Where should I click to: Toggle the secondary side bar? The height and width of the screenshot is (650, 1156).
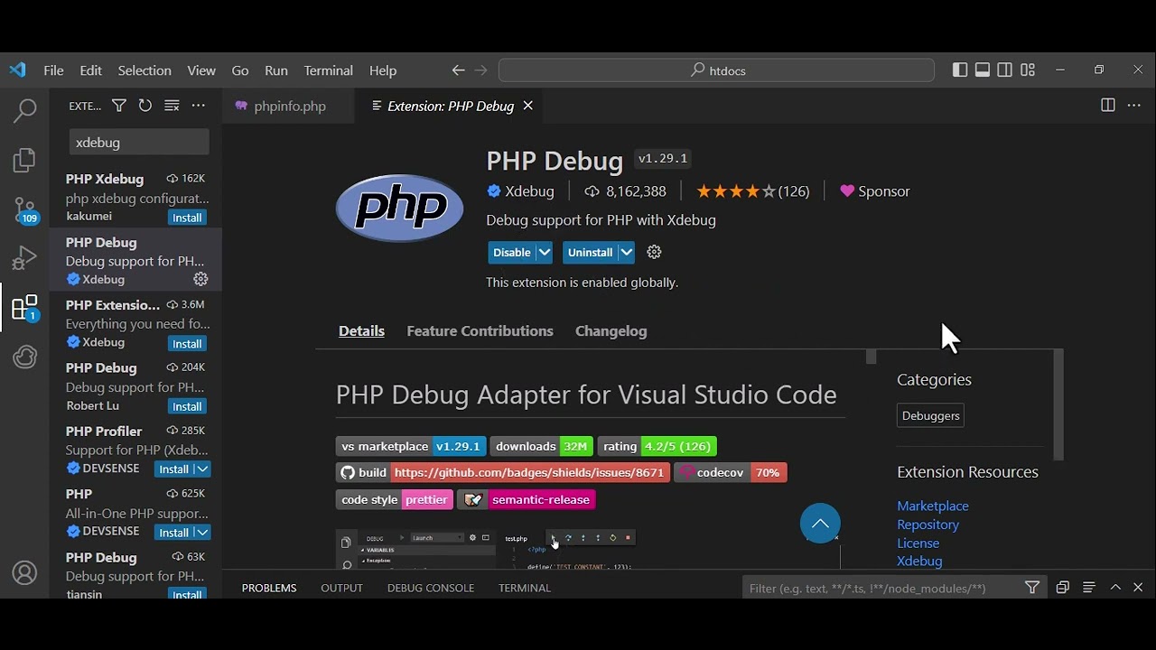[1005, 70]
